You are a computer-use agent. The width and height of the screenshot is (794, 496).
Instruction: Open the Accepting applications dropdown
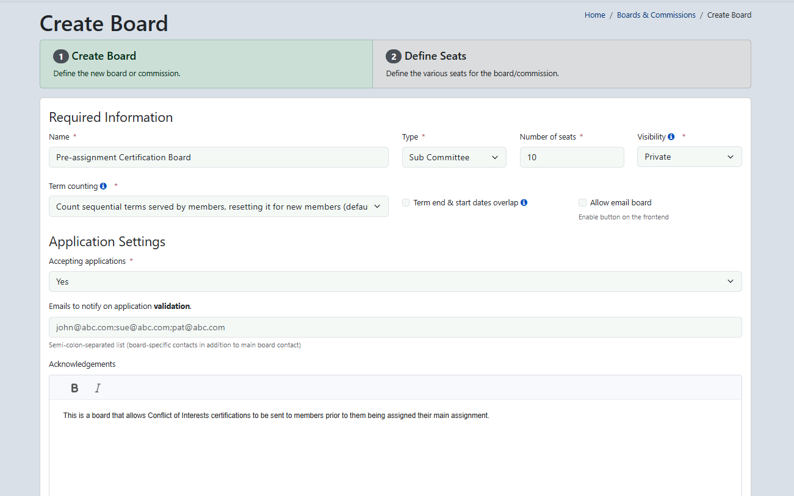tap(395, 281)
